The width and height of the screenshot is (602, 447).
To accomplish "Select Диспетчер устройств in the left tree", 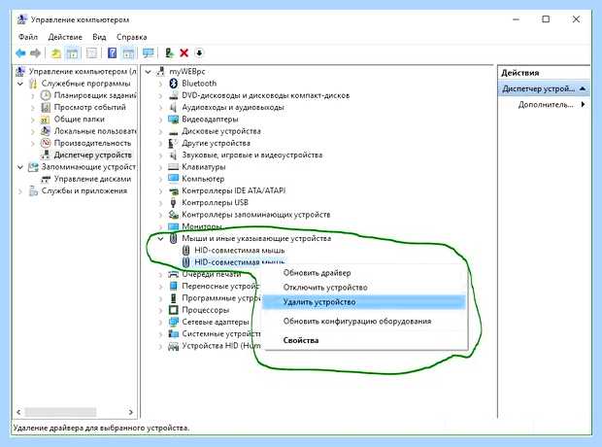I will [x=93, y=155].
